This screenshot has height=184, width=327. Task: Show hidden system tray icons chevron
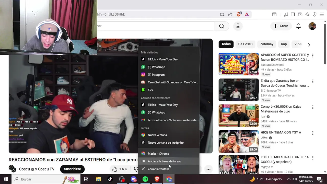[x=289, y=179]
